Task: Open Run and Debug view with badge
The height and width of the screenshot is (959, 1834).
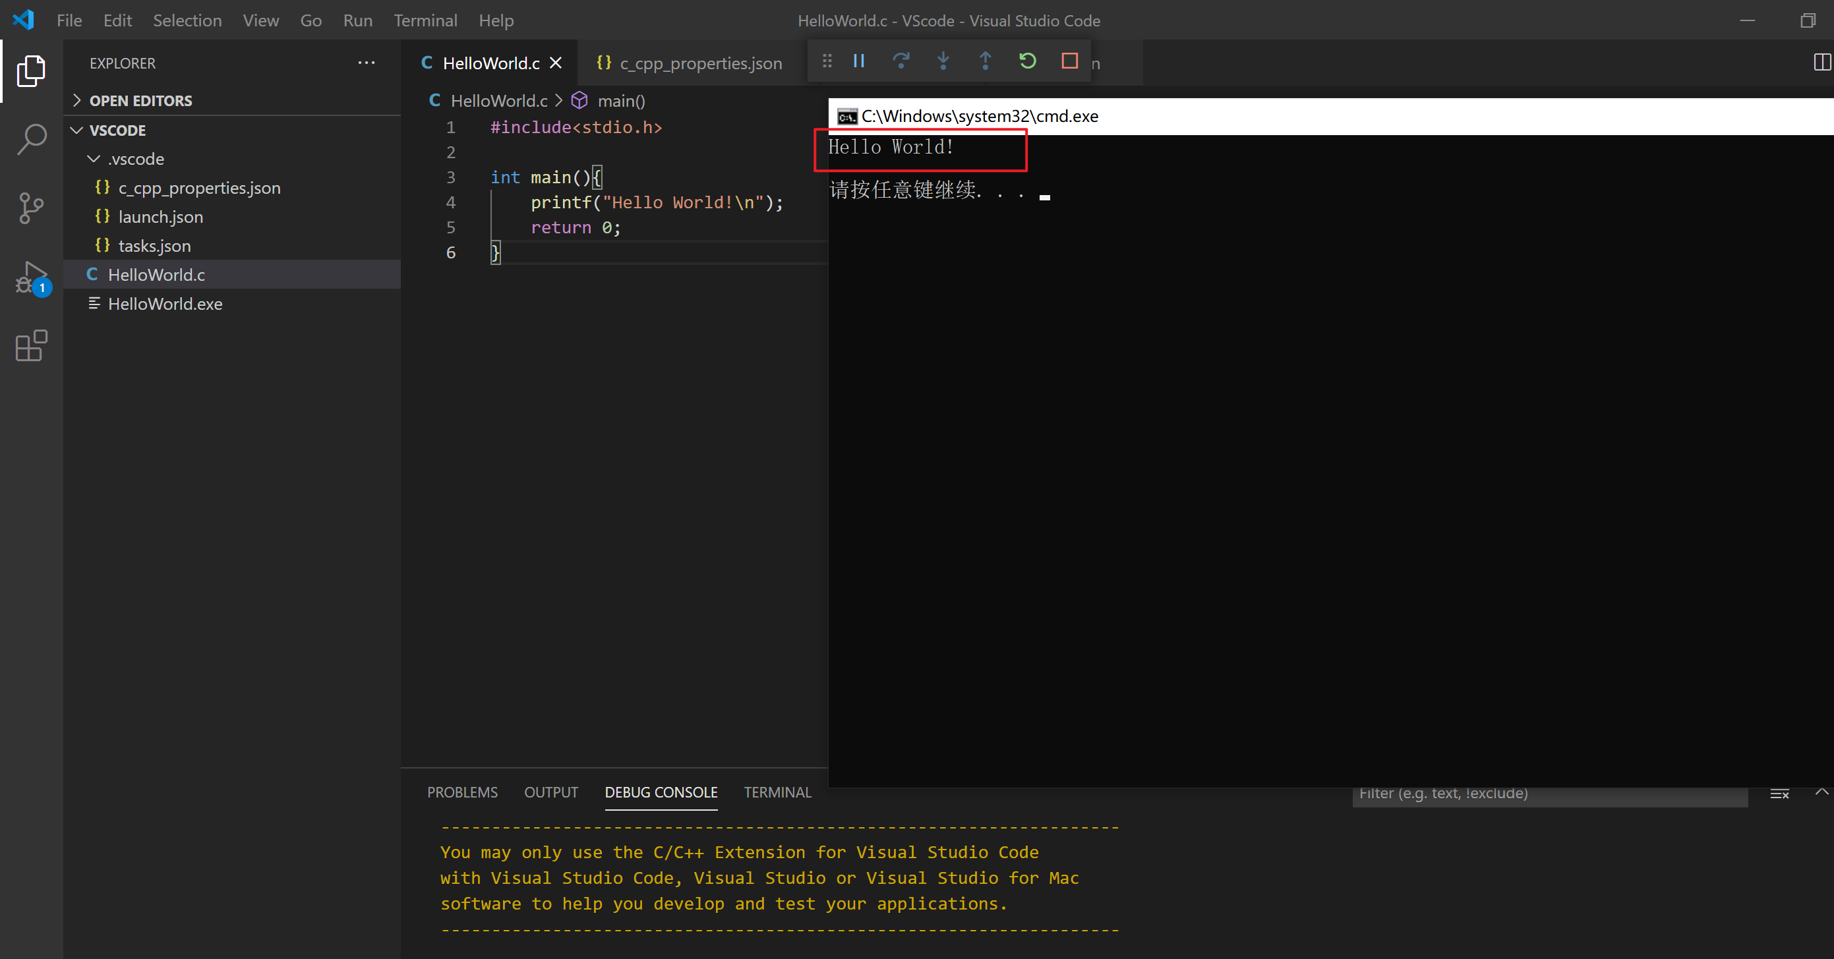Action: (30, 277)
